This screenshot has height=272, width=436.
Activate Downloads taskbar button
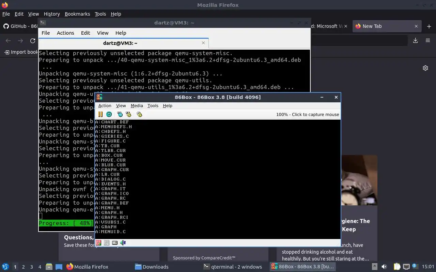[x=166, y=267]
